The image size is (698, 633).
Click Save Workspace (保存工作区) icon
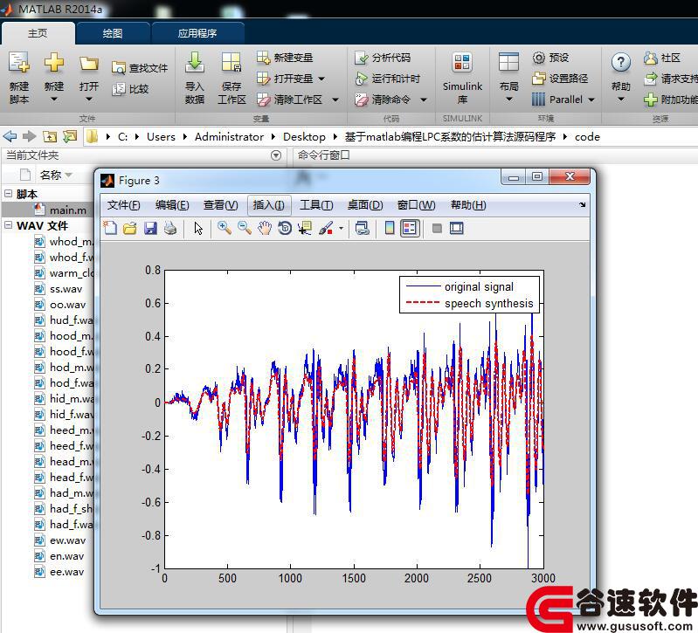click(x=232, y=63)
